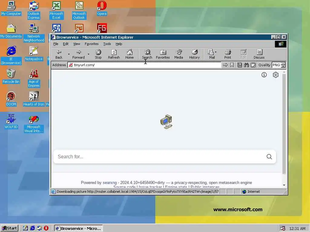Click the first Quick Launch icon beside Start
The width and height of the screenshot is (310, 232).
(x=25, y=228)
